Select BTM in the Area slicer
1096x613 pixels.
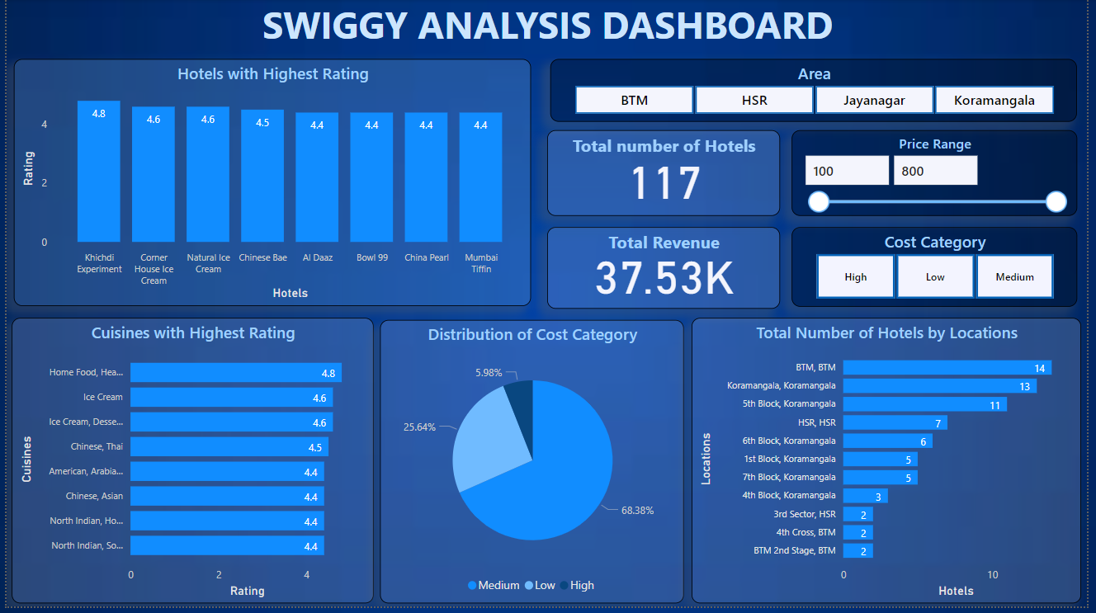634,99
